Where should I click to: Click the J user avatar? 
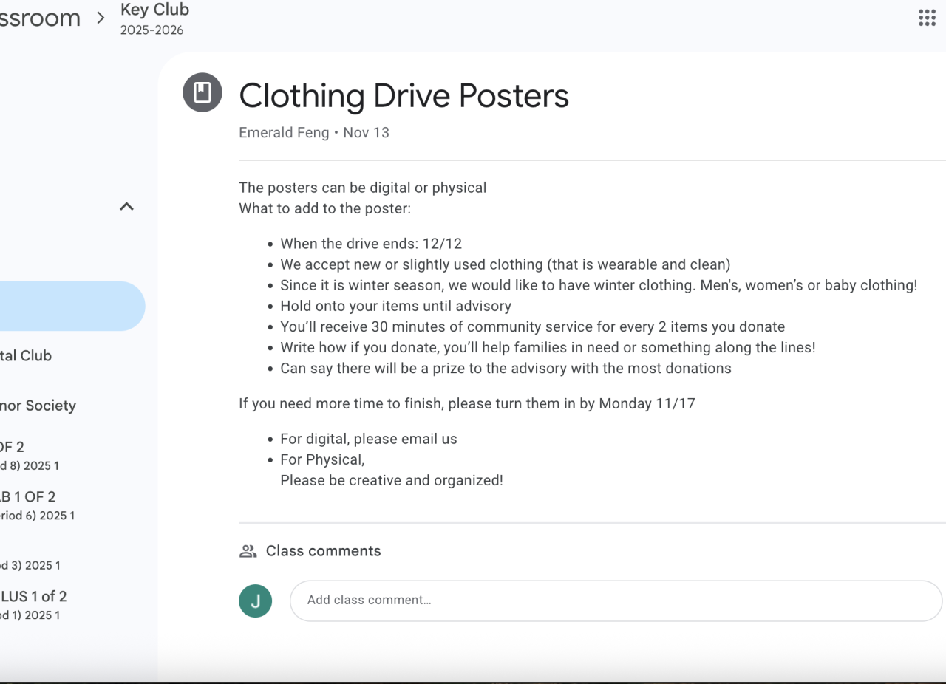coord(256,601)
